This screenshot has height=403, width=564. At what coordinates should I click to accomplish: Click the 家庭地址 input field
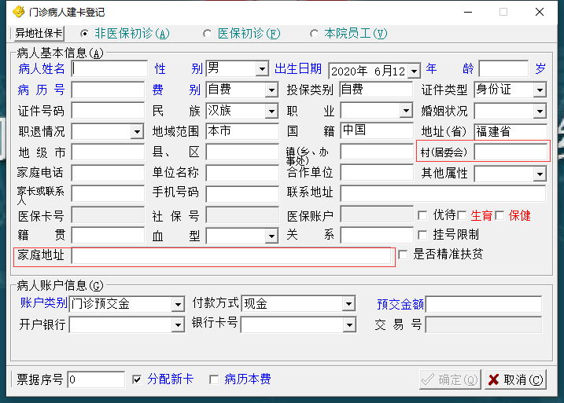coord(231,255)
